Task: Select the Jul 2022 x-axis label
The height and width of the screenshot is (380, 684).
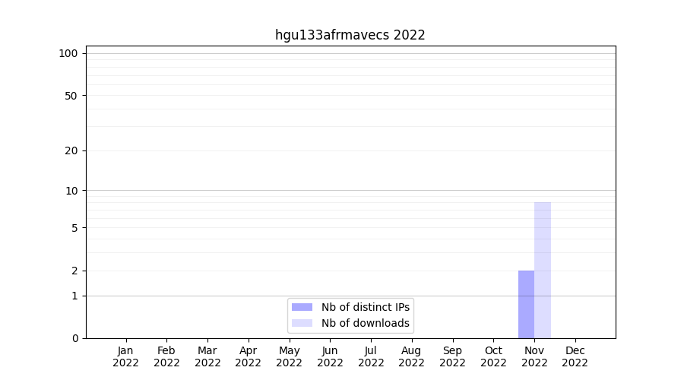Action: (x=371, y=356)
